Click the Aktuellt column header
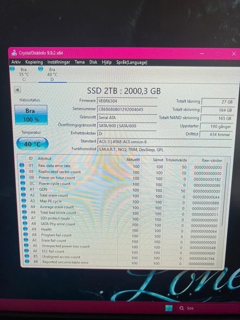This screenshot has width=240, height=320. [x=133, y=159]
